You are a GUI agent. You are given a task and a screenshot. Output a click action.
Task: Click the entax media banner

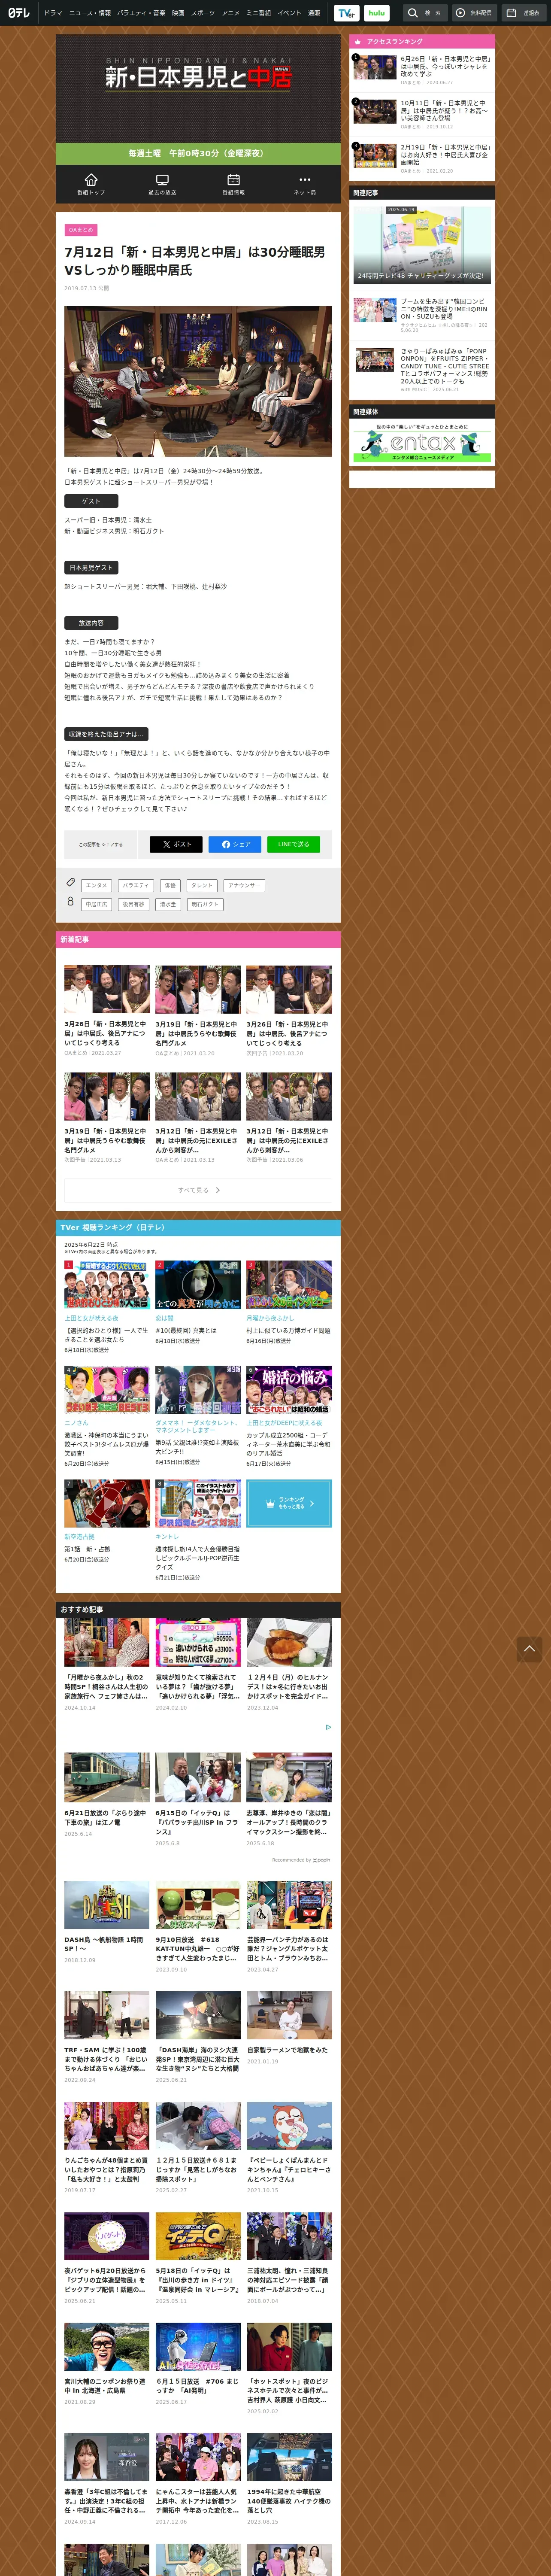pyautogui.click(x=422, y=443)
